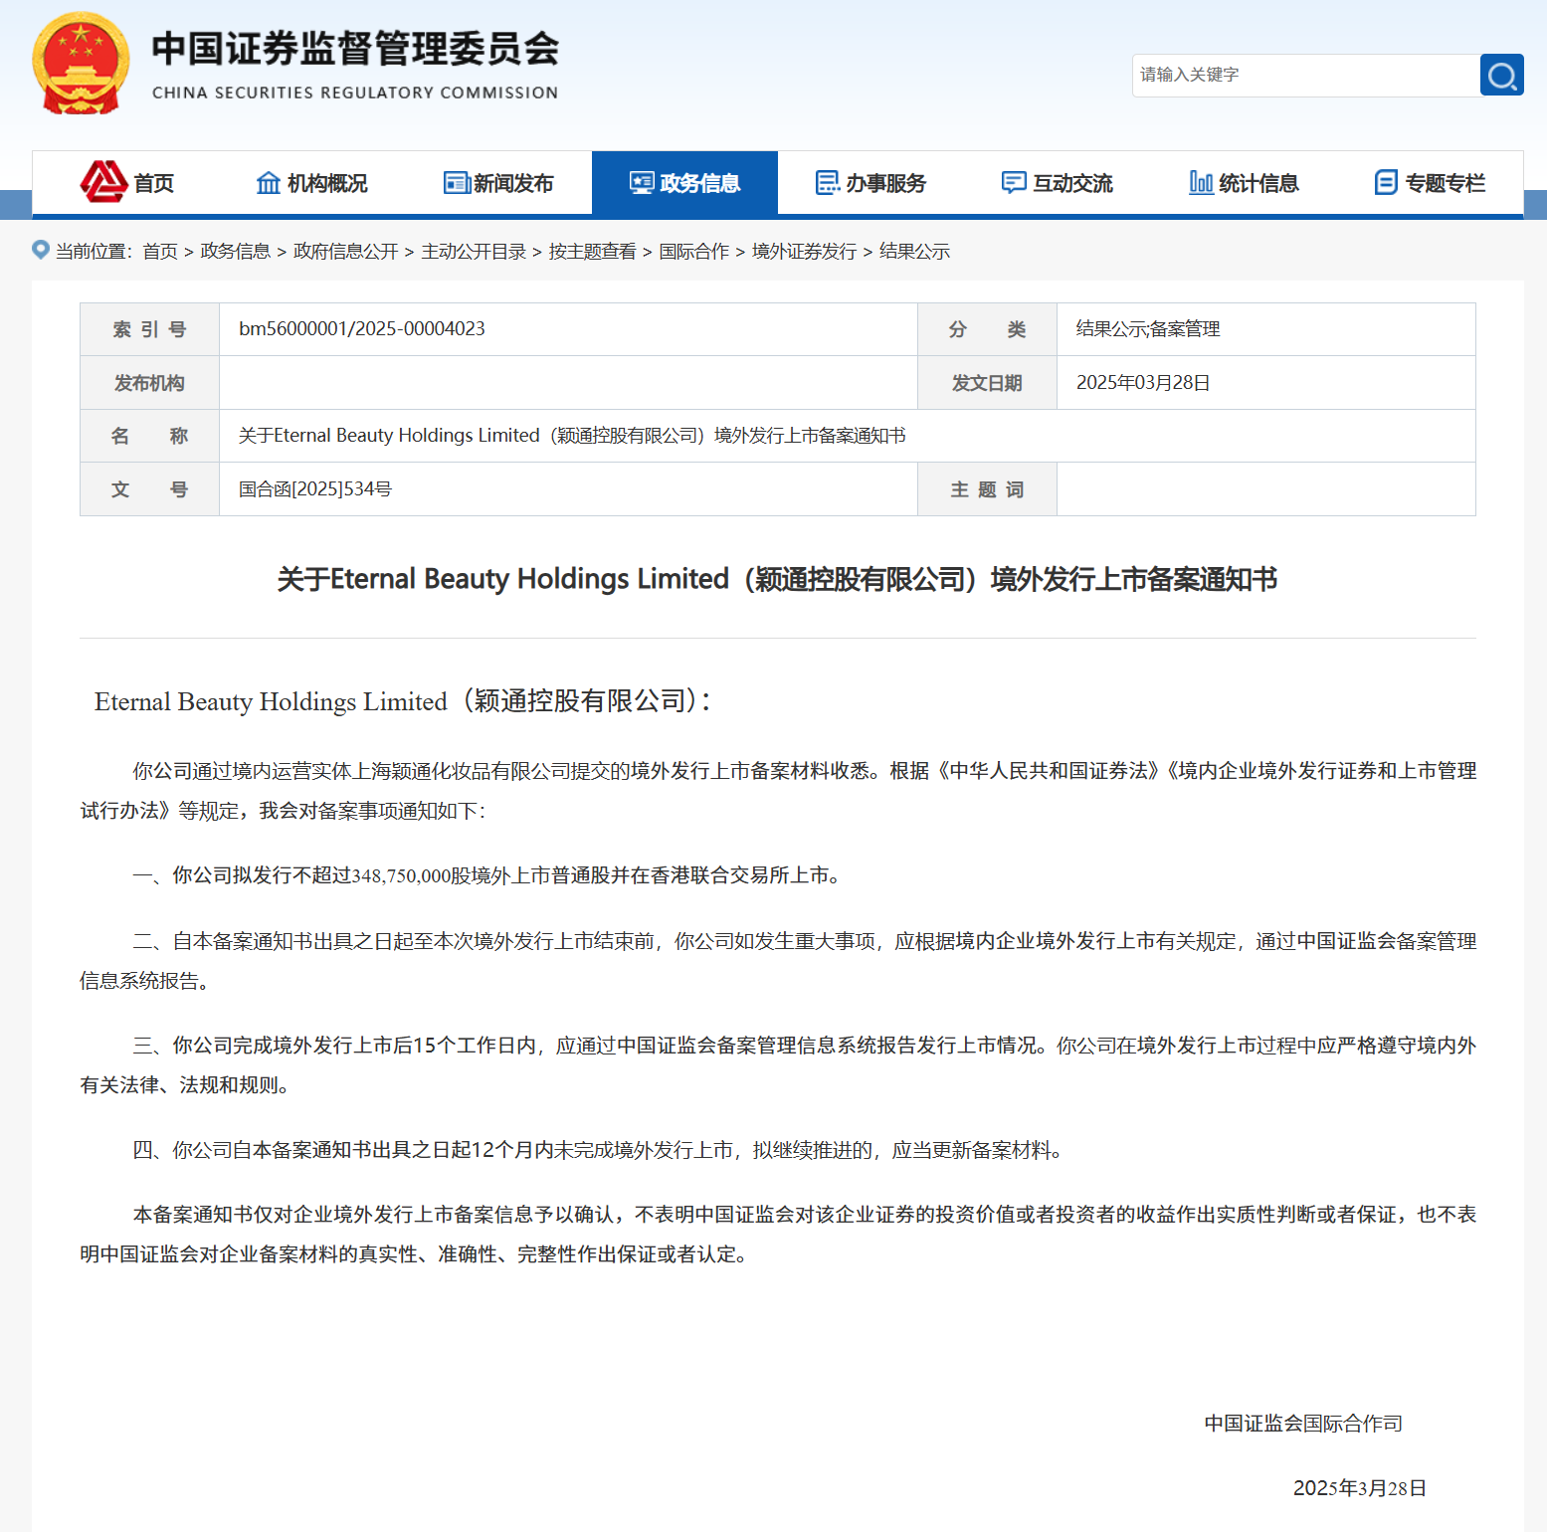This screenshot has width=1547, height=1532.
Task: Click the issue date 2025年03月28日 in the table
Action: (1143, 383)
